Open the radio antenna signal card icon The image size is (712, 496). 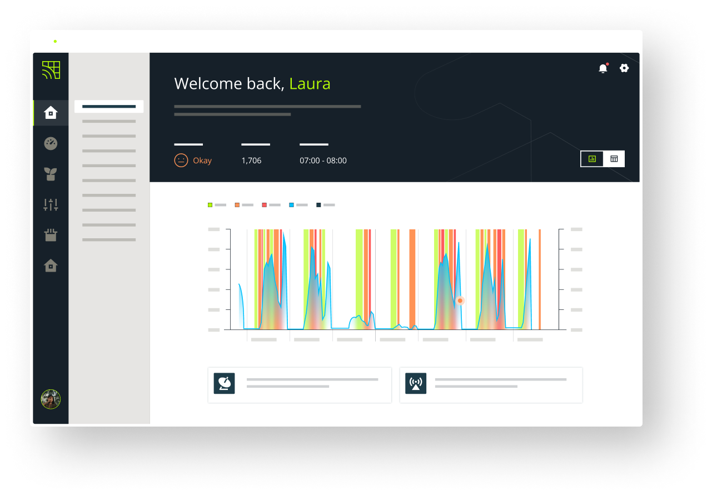[416, 383]
